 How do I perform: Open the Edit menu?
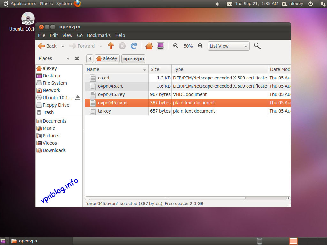click(54, 35)
